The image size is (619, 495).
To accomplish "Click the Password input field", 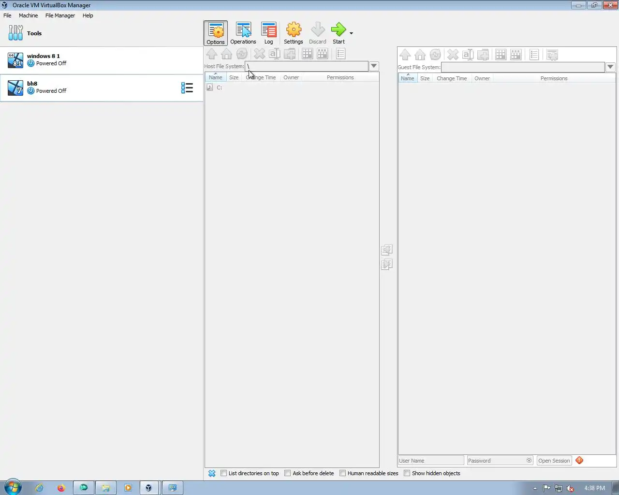I will 500,461.
